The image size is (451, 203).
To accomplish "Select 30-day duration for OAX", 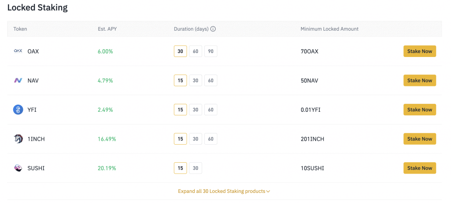I will click(x=180, y=51).
